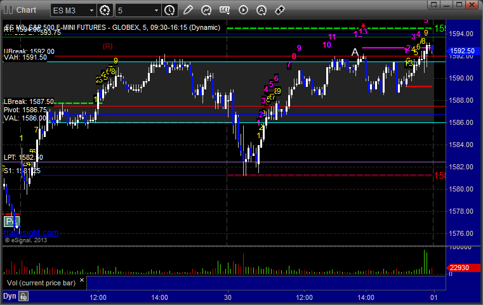Screen dimensions: 483x305
Task: Open the symbol settings gear menu
Action: point(105,11)
